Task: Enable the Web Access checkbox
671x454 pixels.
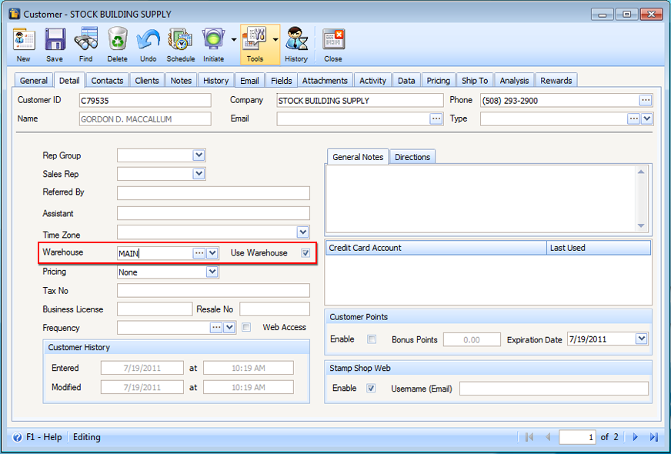Action: click(x=246, y=327)
